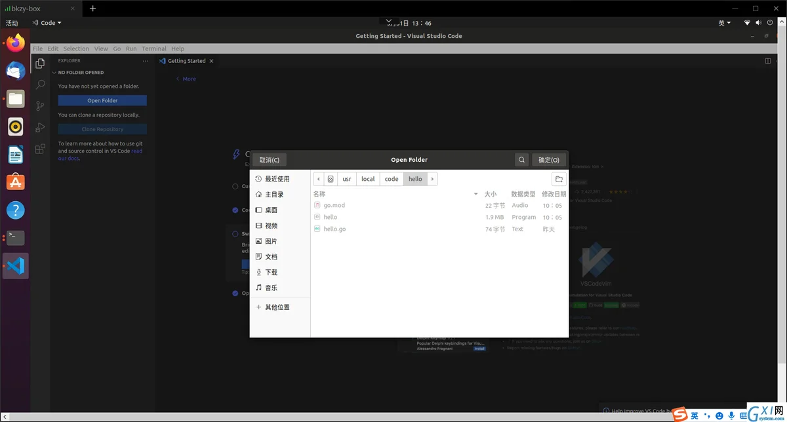Open the Help app in the dock
Screen dimensions: 787x422
click(16, 210)
